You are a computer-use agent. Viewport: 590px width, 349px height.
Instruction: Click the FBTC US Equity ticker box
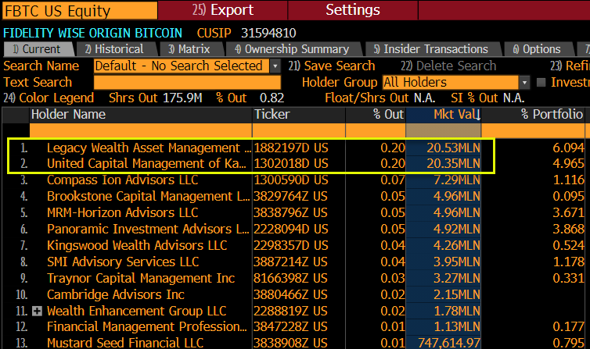pyautogui.click(x=56, y=11)
